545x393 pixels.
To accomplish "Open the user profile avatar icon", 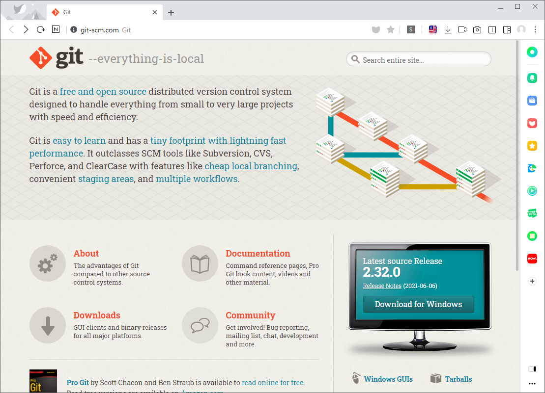I will [521, 30].
